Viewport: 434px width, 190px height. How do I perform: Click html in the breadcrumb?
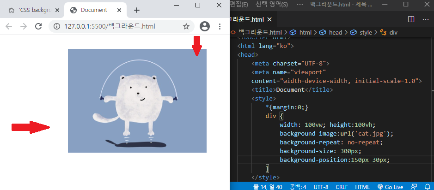click(306, 33)
